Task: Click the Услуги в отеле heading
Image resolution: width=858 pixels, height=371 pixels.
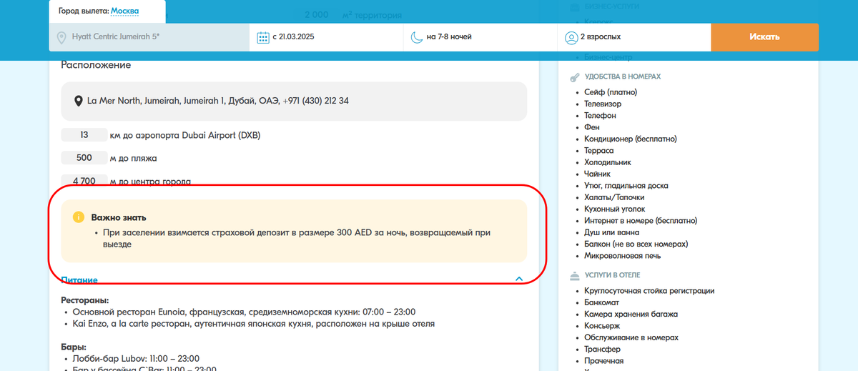Action: [x=612, y=275]
